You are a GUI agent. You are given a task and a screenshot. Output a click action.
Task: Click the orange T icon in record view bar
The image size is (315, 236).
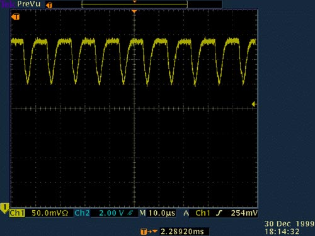pos(49,5)
